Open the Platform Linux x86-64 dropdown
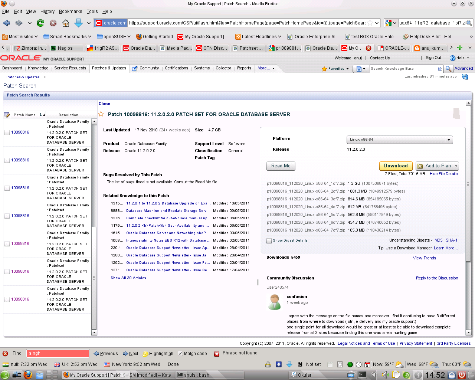Viewport: 475px width, 380px height. (400, 140)
